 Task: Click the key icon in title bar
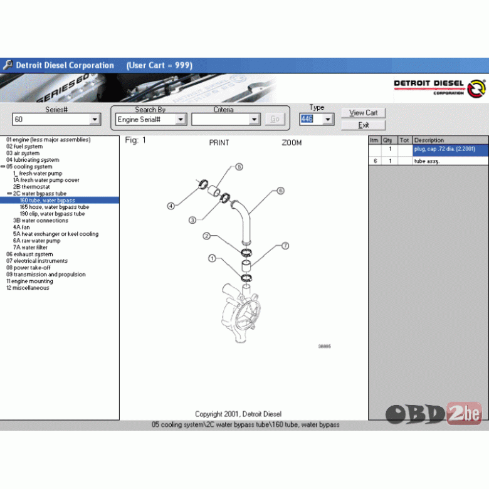pyautogui.click(x=8, y=65)
